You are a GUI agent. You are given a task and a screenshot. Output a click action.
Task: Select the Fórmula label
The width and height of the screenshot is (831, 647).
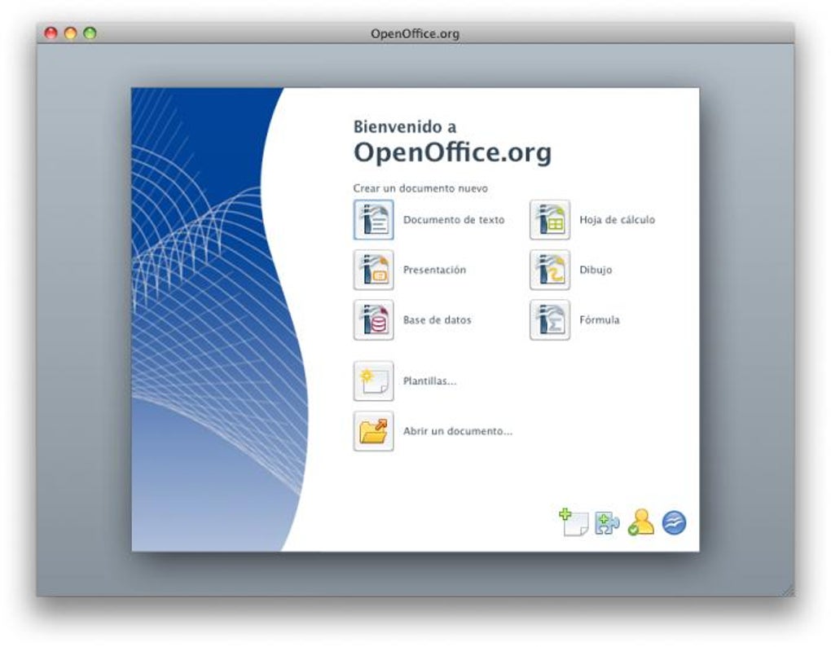pyautogui.click(x=600, y=320)
